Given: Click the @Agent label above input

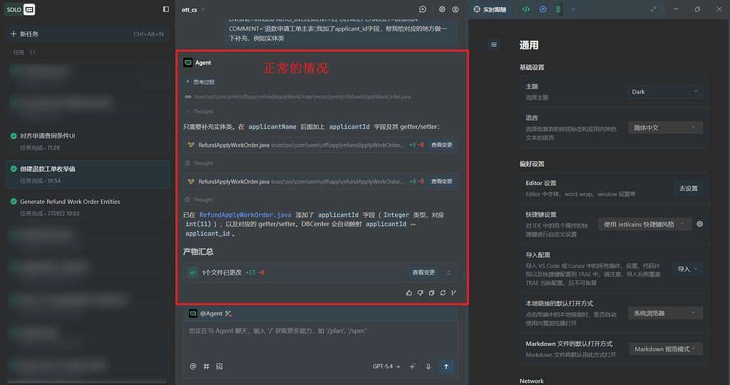Looking at the screenshot, I should tap(211, 314).
